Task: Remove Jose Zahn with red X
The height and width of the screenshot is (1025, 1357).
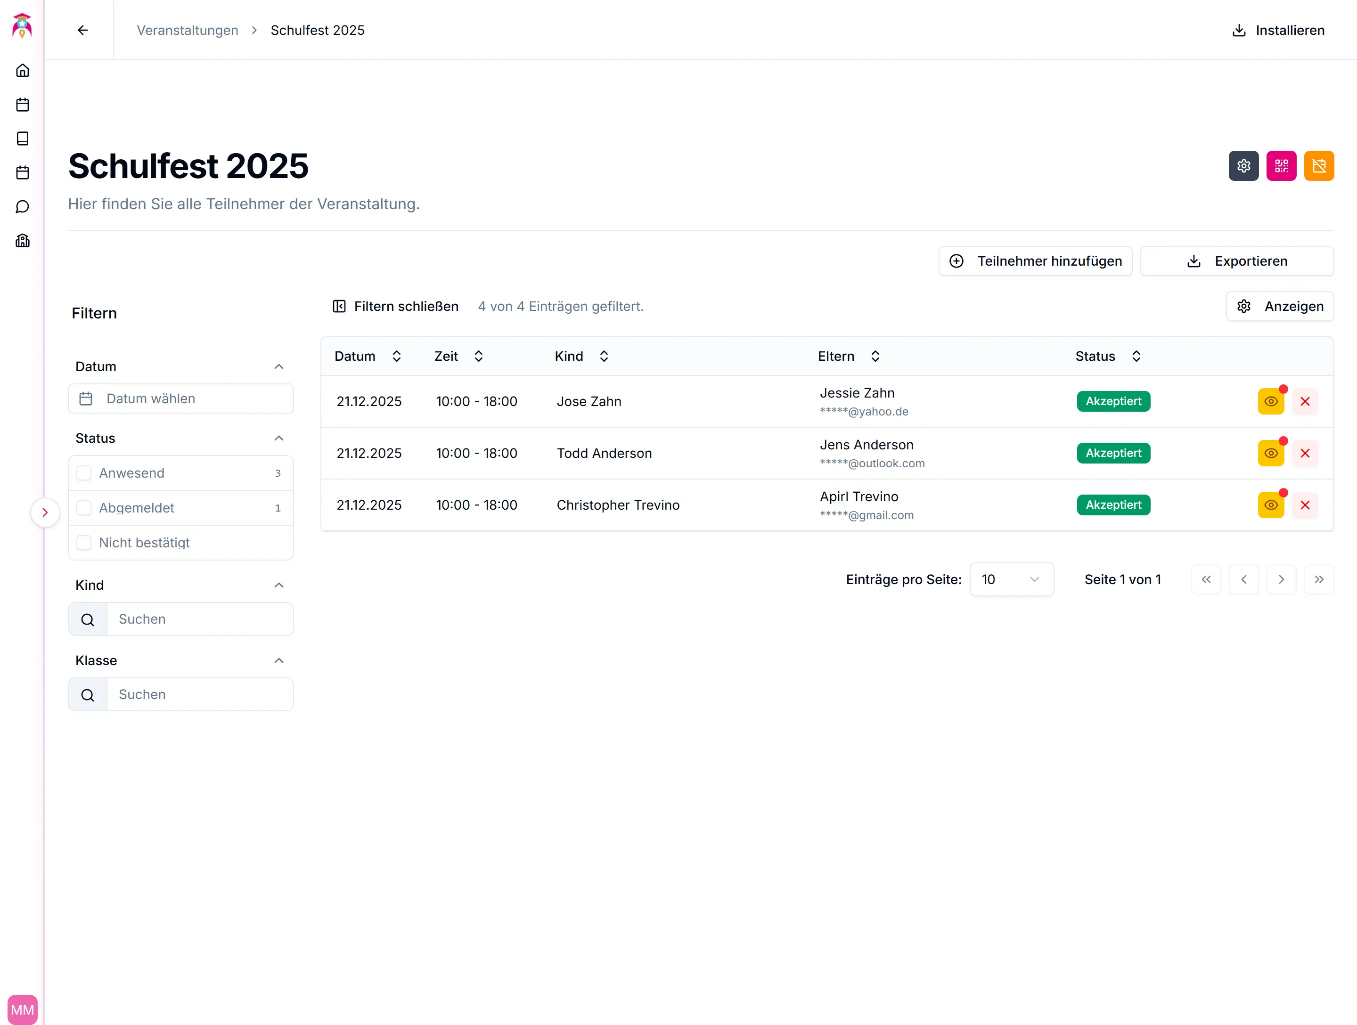Action: (1305, 401)
